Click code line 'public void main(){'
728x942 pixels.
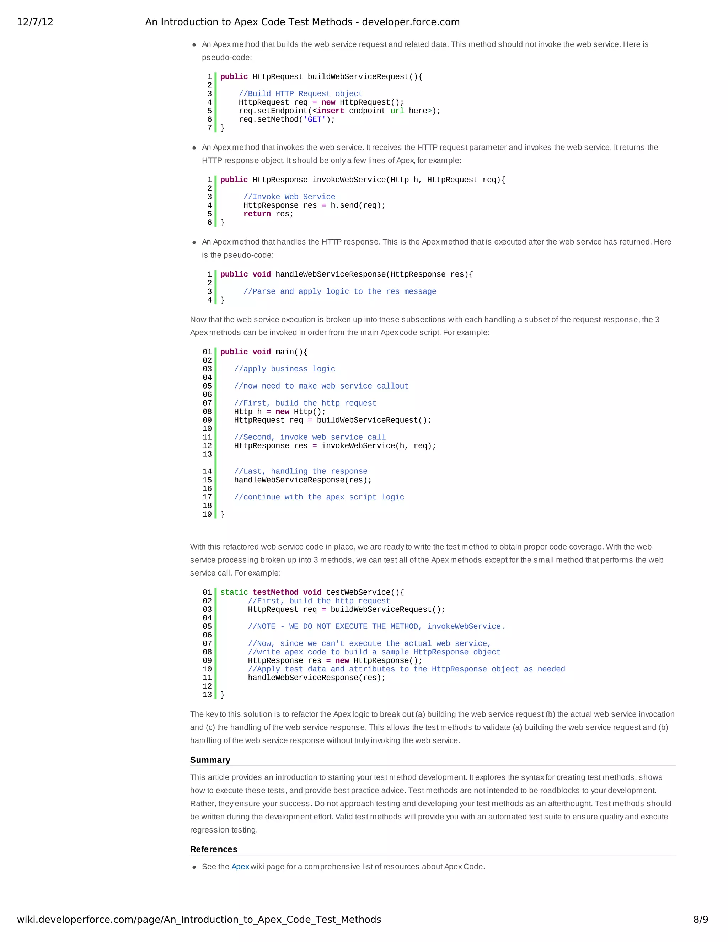pos(264,352)
